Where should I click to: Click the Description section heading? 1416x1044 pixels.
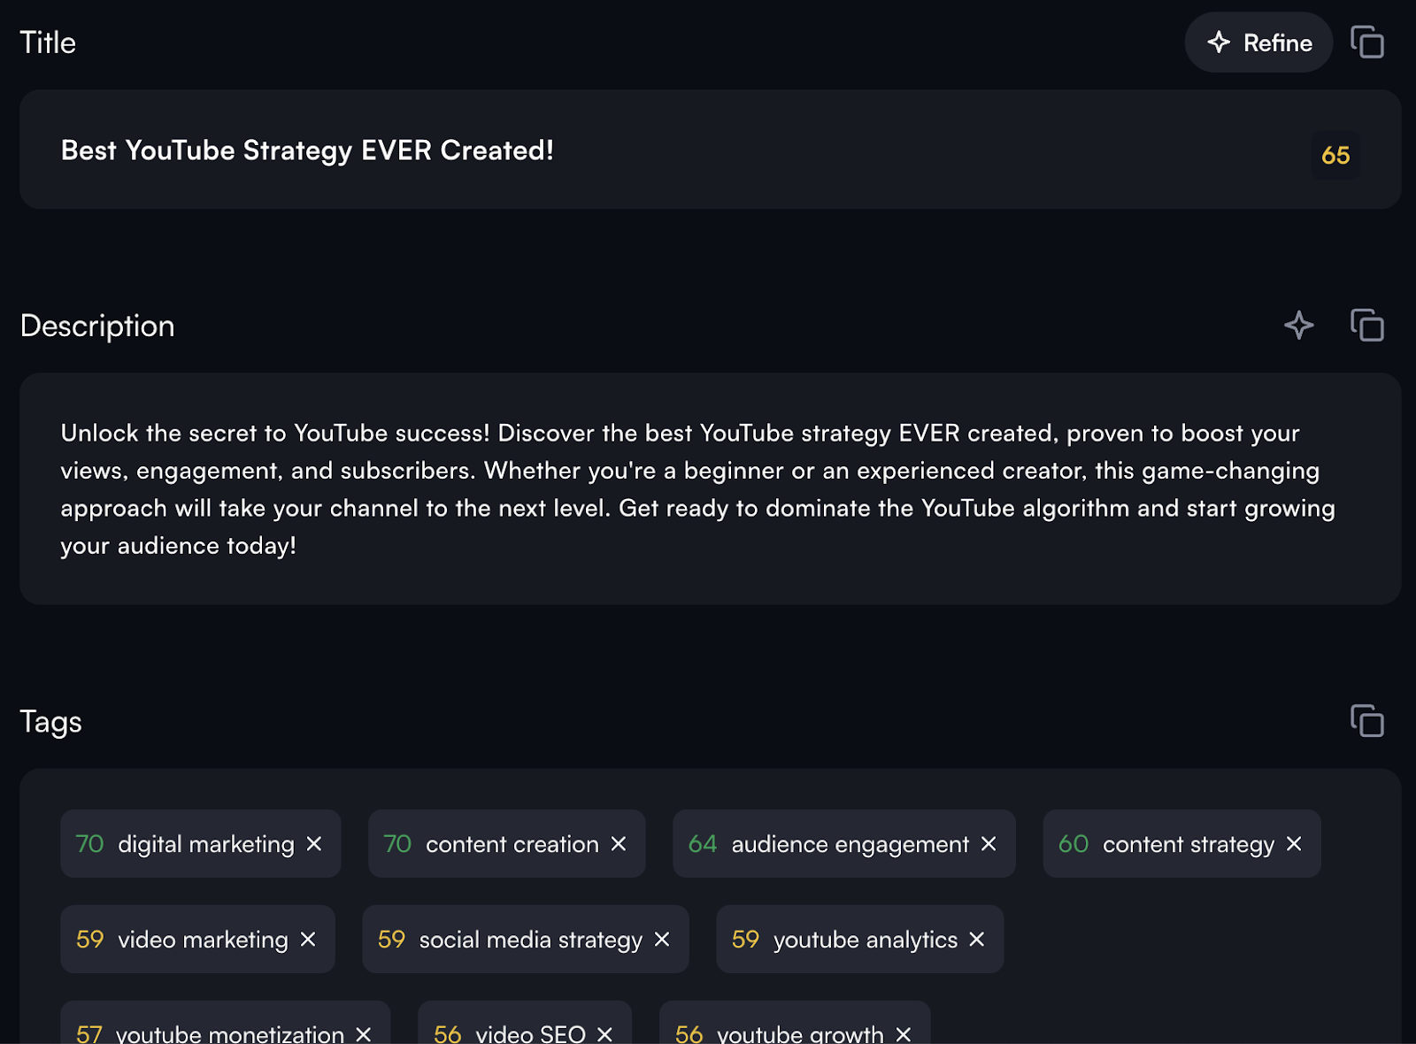(x=97, y=326)
